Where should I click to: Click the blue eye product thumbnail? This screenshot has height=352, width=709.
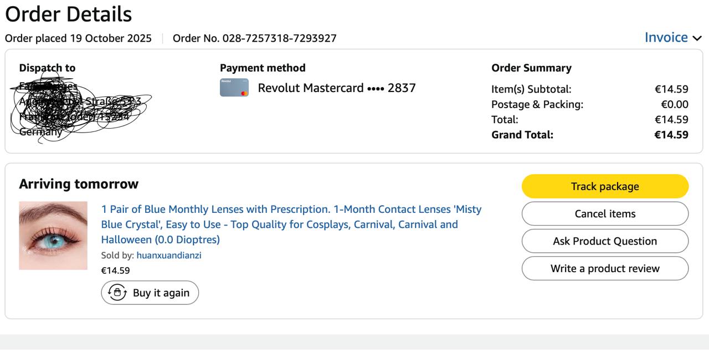coord(53,236)
